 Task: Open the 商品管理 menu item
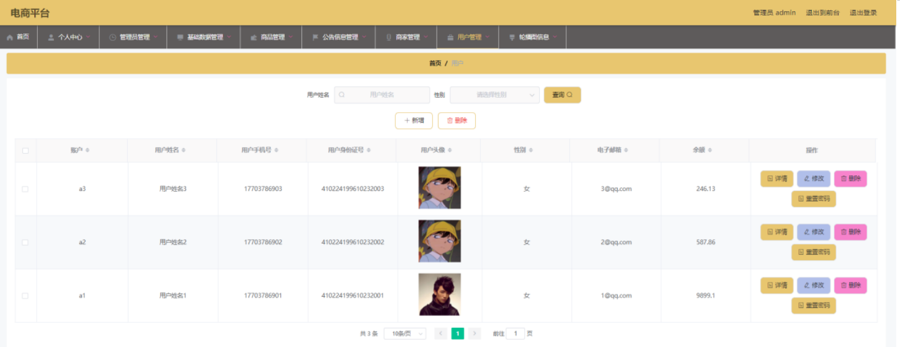[x=271, y=37]
